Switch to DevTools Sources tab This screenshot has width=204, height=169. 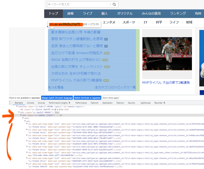(41, 103)
